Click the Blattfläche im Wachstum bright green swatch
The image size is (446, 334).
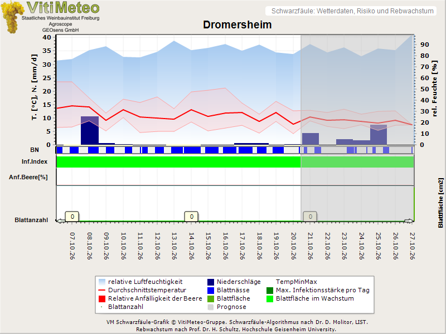coord(270,298)
